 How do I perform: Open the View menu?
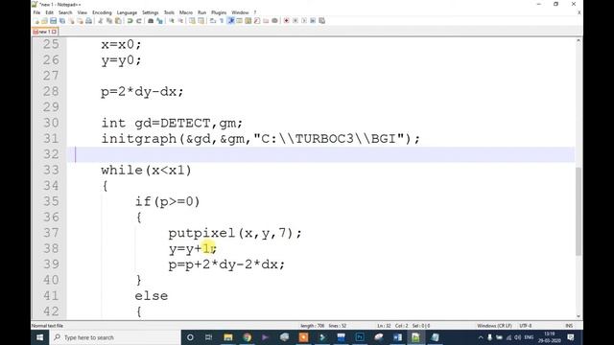(83, 12)
